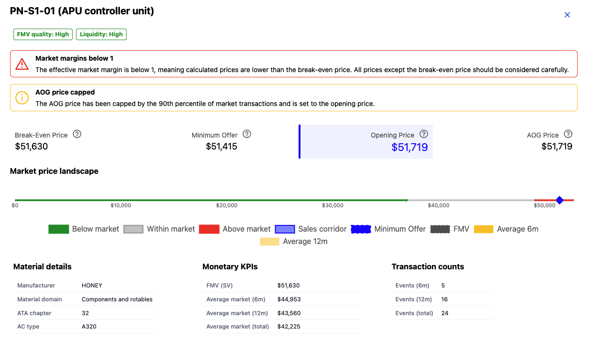Click Events (12m) count 16
590x340 pixels.
pyautogui.click(x=444, y=299)
